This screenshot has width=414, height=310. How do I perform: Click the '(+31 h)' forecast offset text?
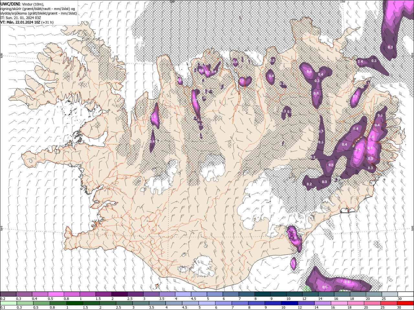click(48, 22)
